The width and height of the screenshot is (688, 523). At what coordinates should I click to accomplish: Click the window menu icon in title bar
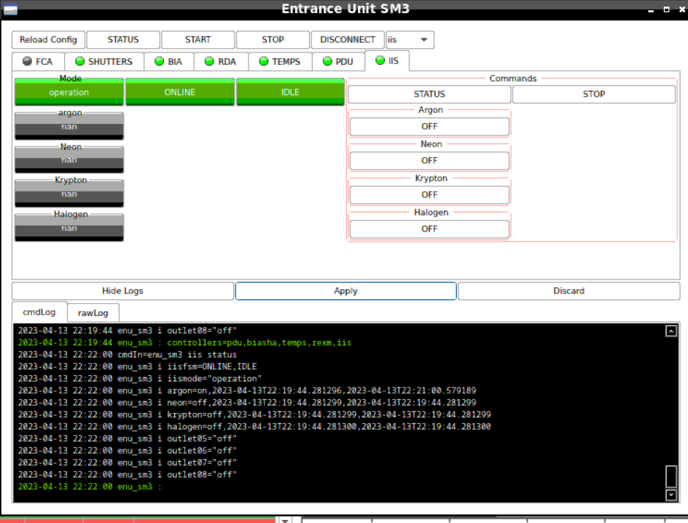[x=10, y=9]
